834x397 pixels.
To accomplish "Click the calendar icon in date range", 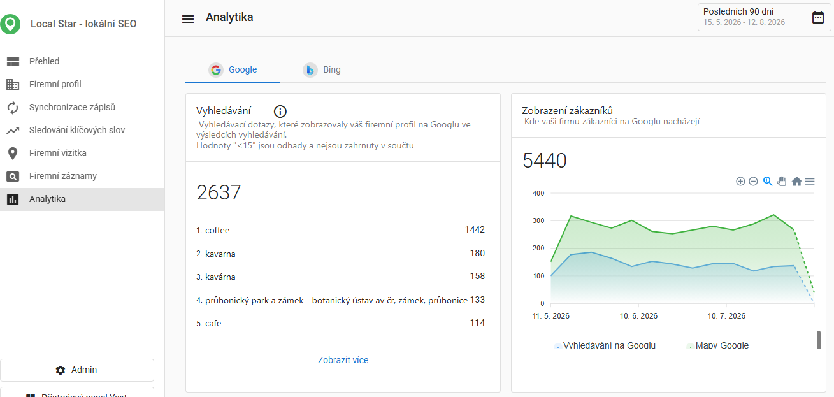I will click(x=818, y=17).
